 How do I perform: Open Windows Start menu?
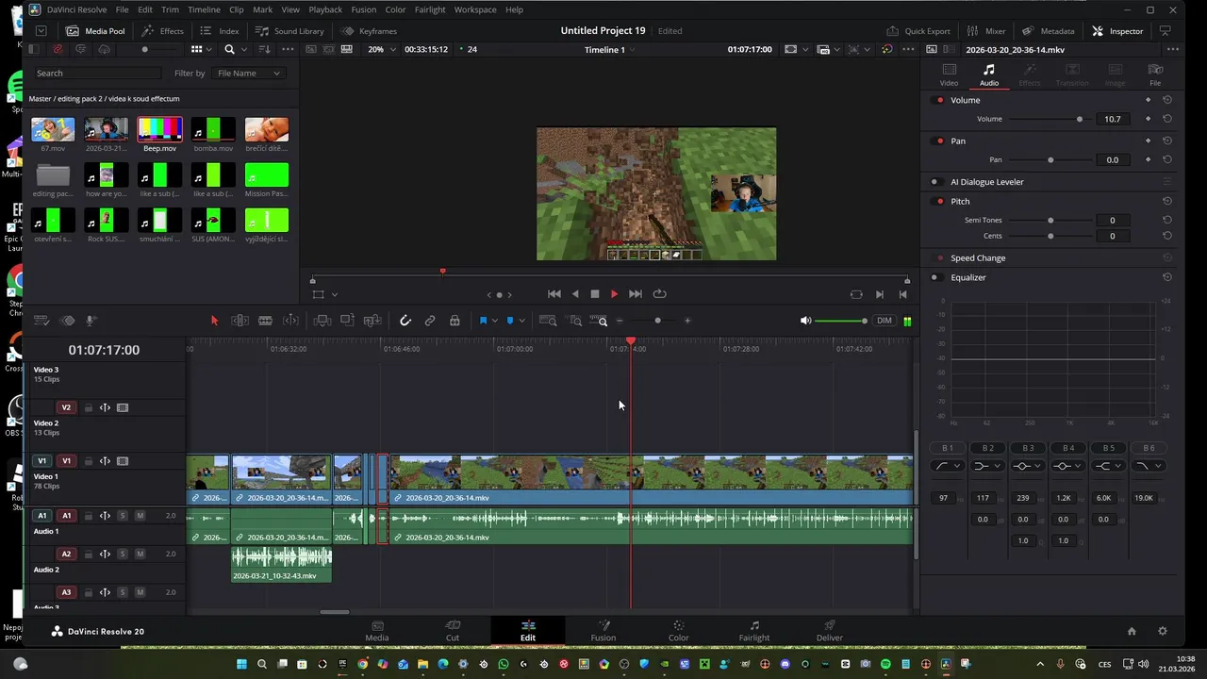coord(241,664)
